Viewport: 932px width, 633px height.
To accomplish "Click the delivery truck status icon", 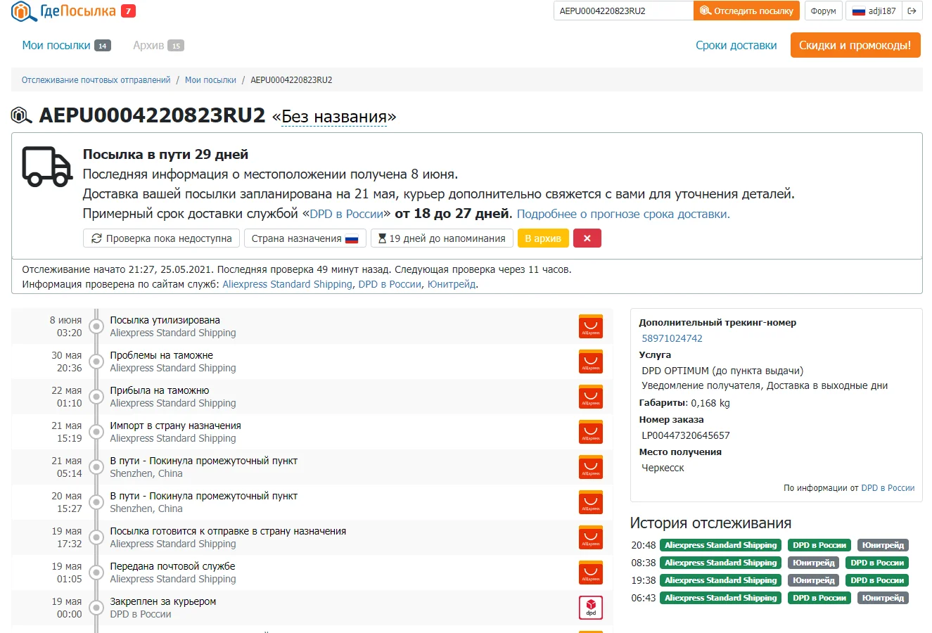I will tap(47, 167).
